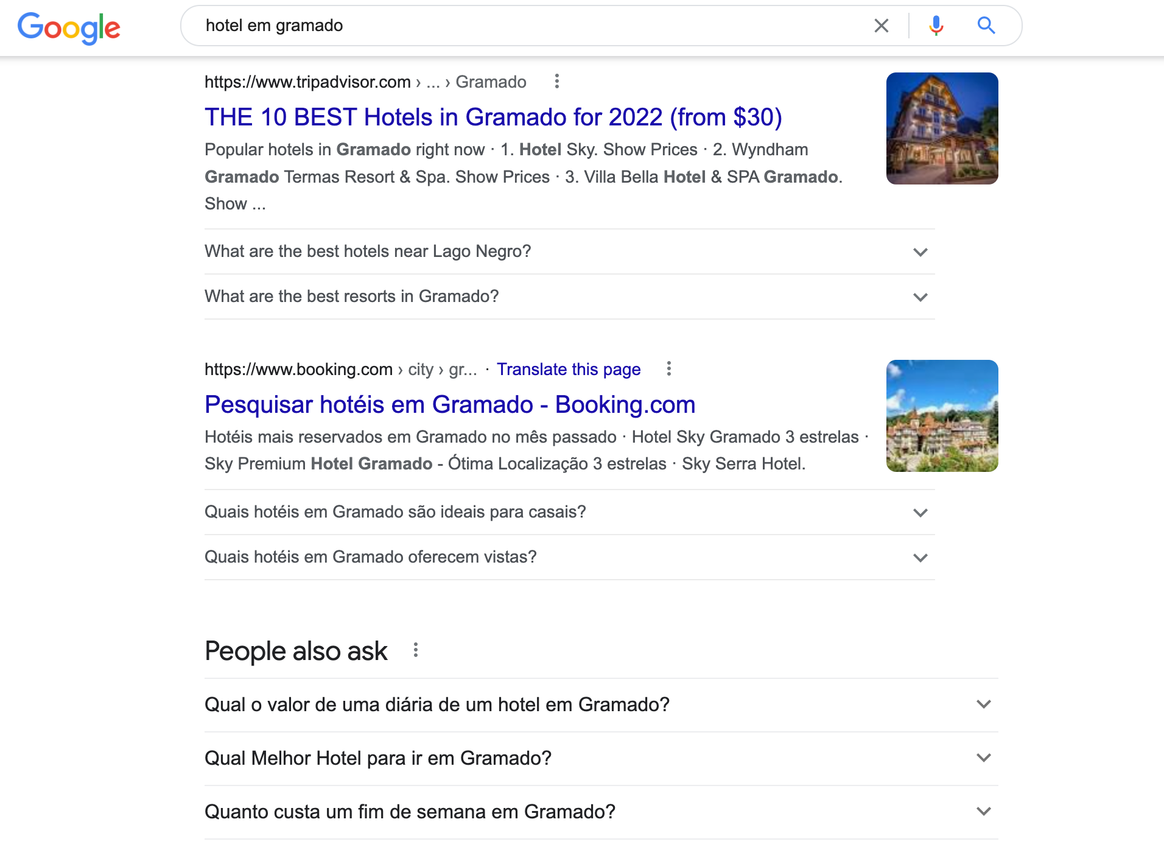Open three-dot menu of Booking.com result
Viewport: 1164px width, 850px height.
668,369
